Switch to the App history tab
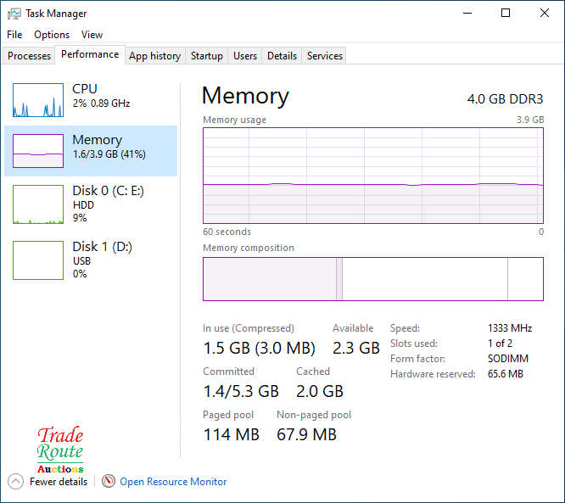The width and height of the screenshot is (565, 503). [x=154, y=56]
